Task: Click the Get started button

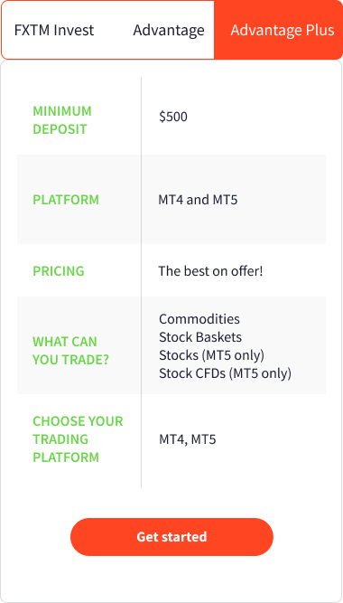Action: [x=171, y=536]
